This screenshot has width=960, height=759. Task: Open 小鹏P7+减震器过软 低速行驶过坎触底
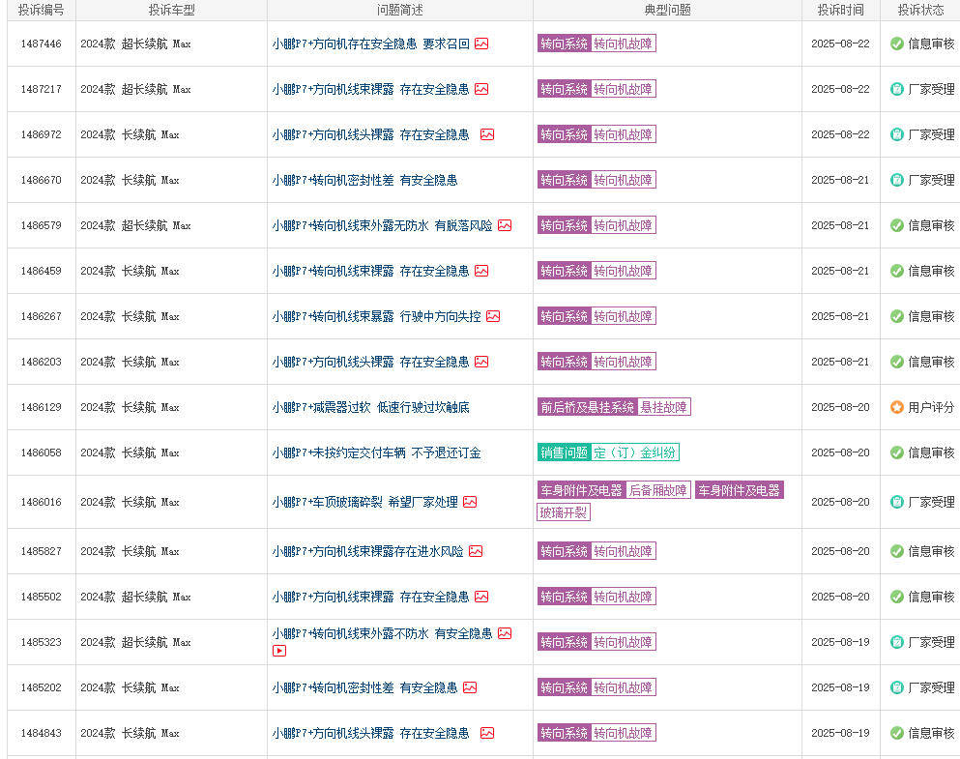[371, 407]
